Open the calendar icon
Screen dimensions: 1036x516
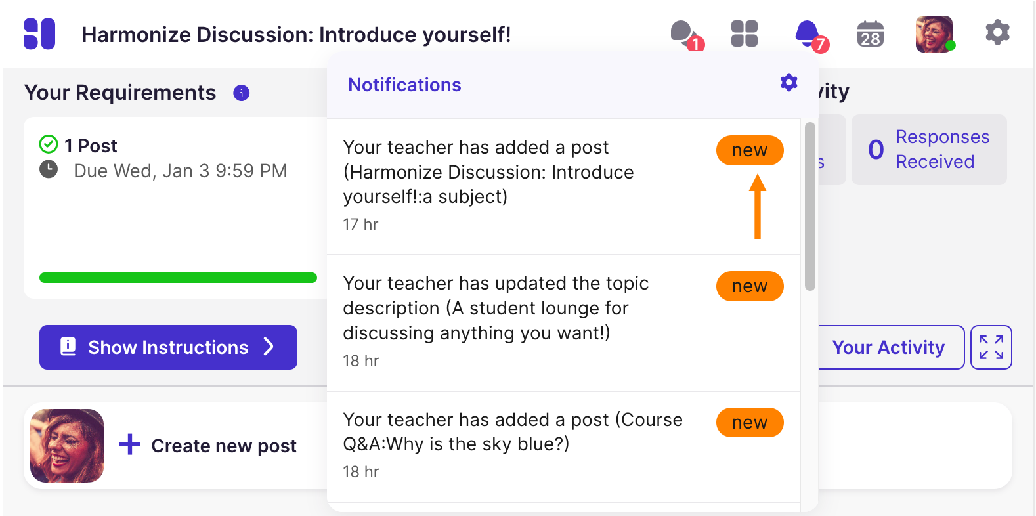click(x=871, y=34)
